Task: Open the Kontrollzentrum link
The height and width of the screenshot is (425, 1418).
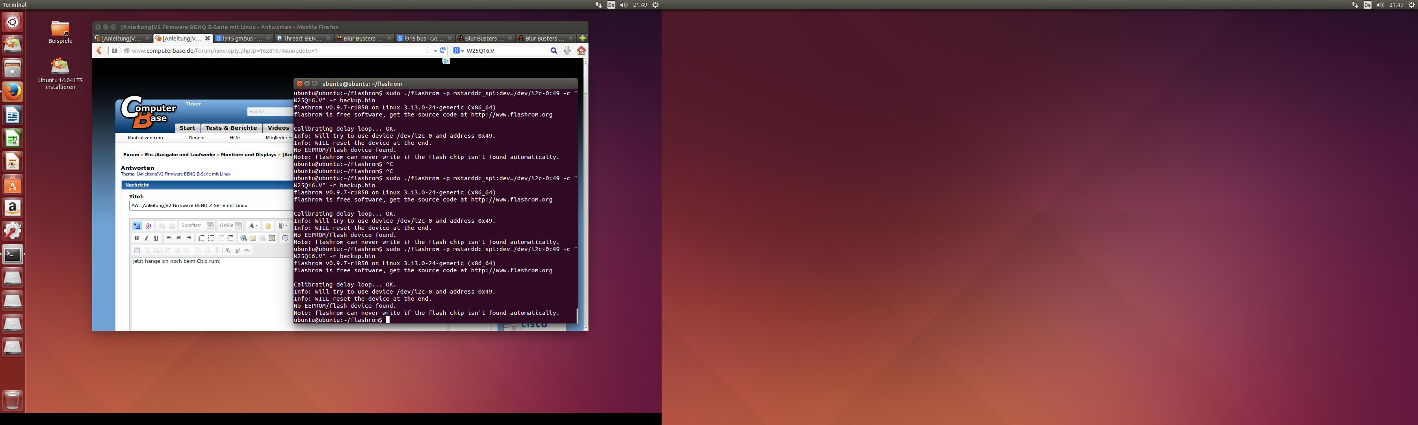Action: click(145, 138)
